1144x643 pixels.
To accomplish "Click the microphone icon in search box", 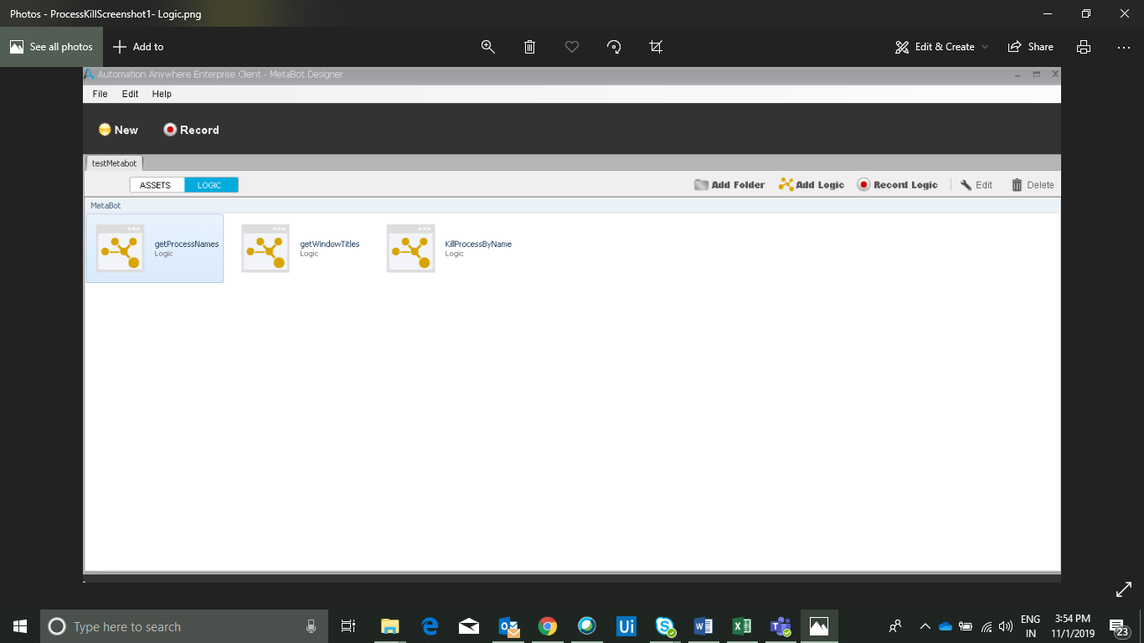I will (x=311, y=626).
